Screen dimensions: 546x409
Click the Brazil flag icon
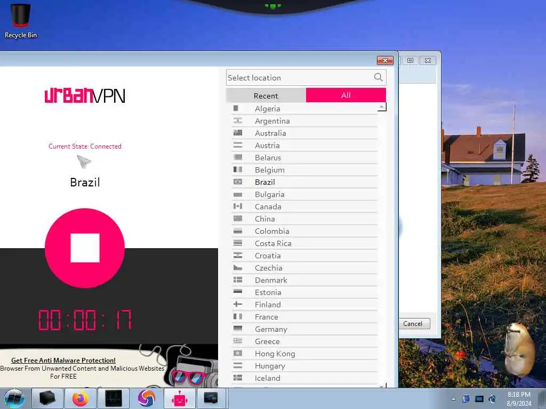coord(238,182)
